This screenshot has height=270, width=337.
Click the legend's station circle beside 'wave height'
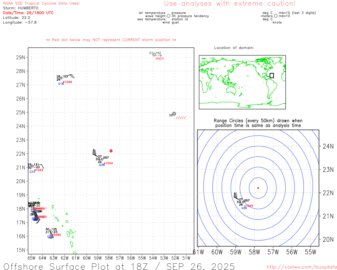[168, 16]
